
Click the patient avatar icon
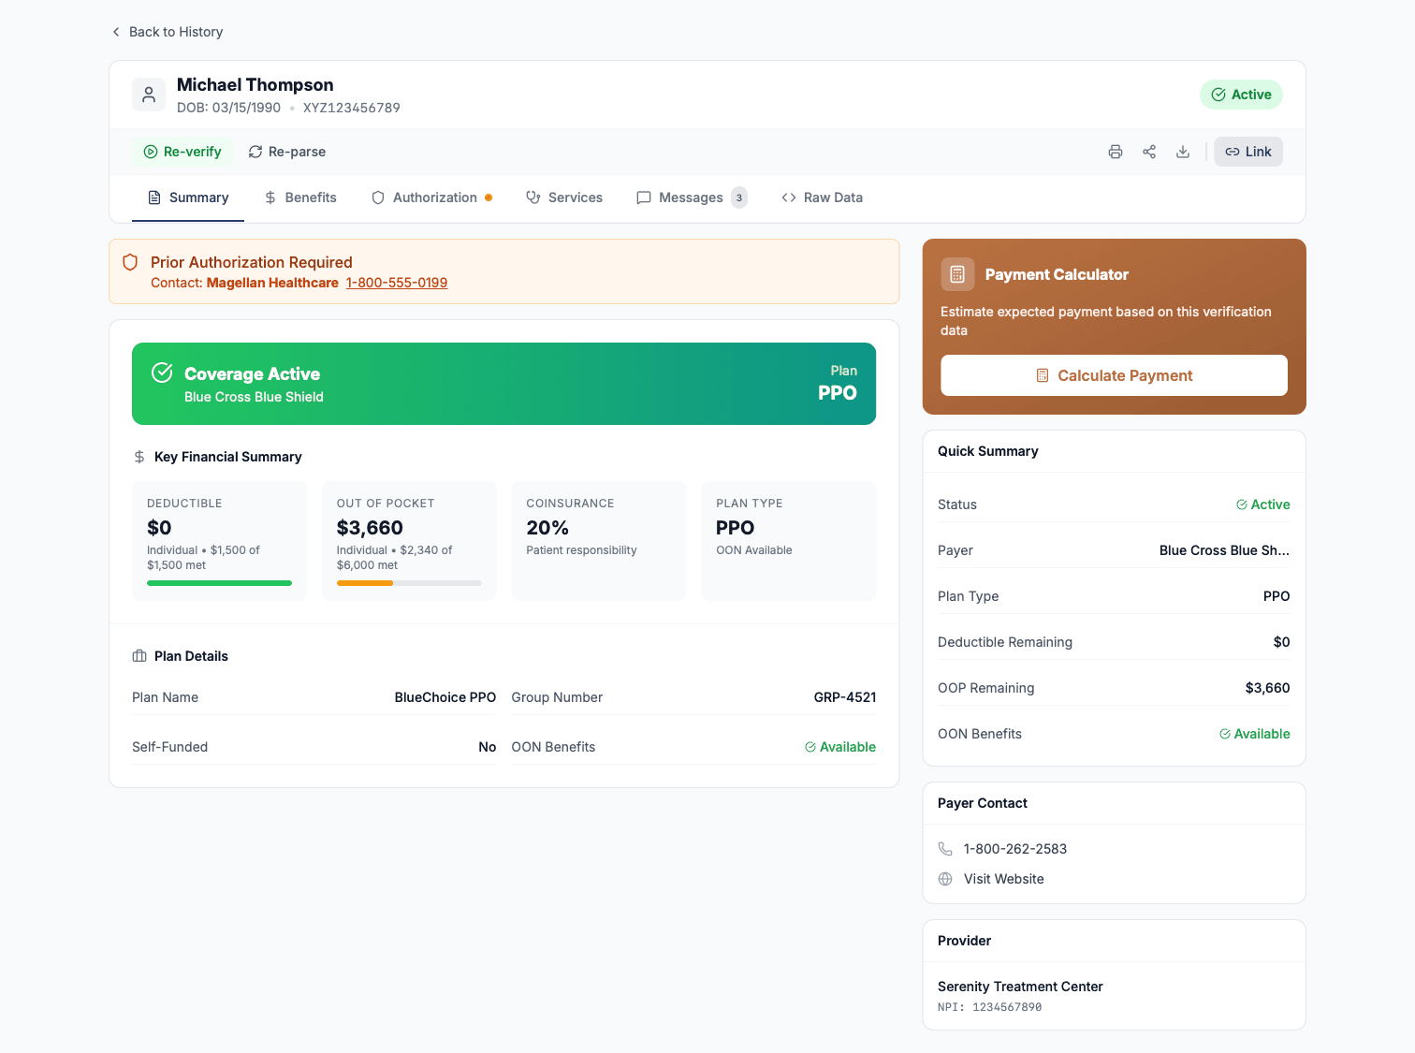click(149, 95)
